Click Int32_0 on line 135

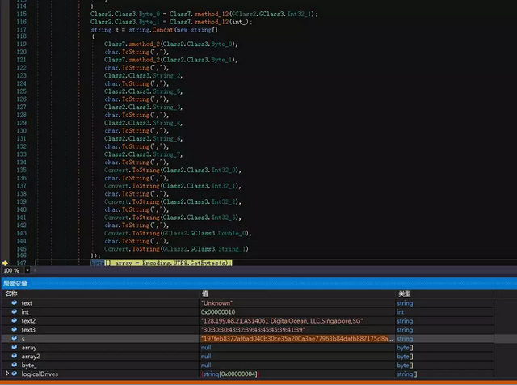224,171
